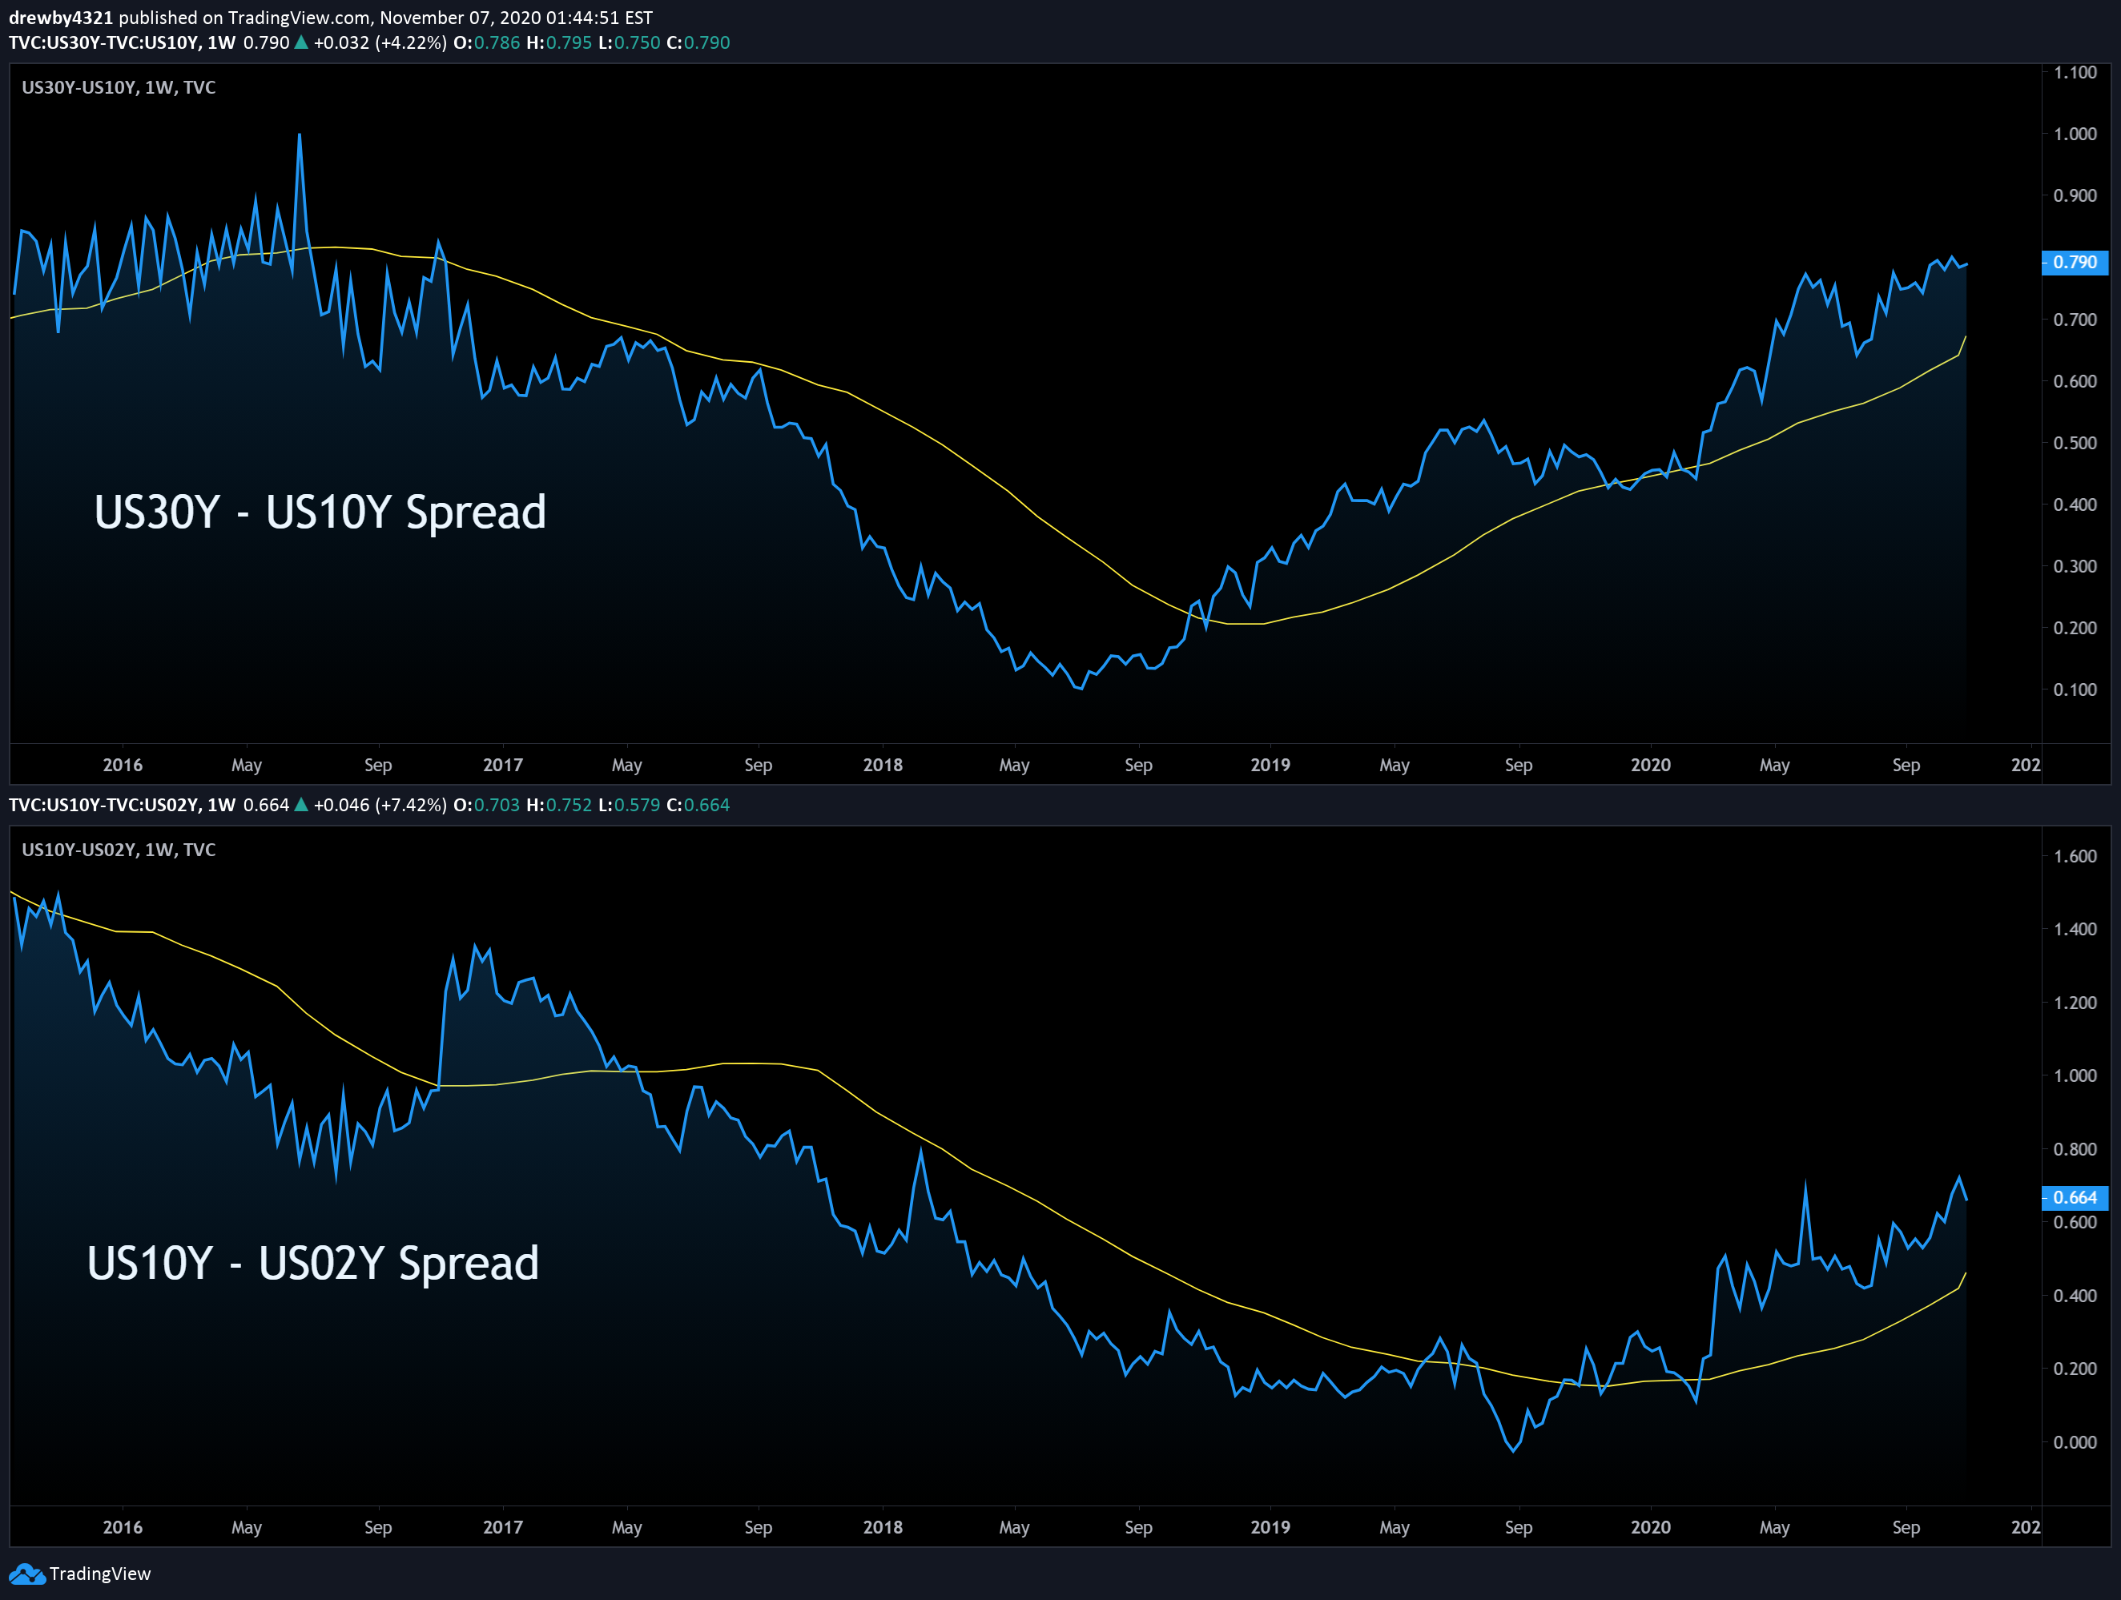
Task: Click the 0.400 price level on bottom chart axis
Action: 2075,1295
